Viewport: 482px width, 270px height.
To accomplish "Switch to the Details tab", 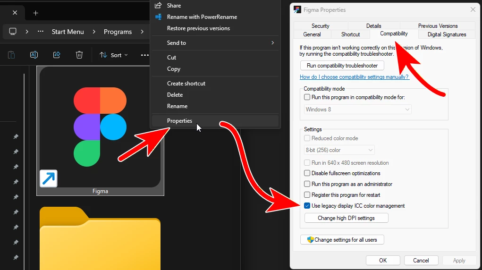I will (x=374, y=26).
